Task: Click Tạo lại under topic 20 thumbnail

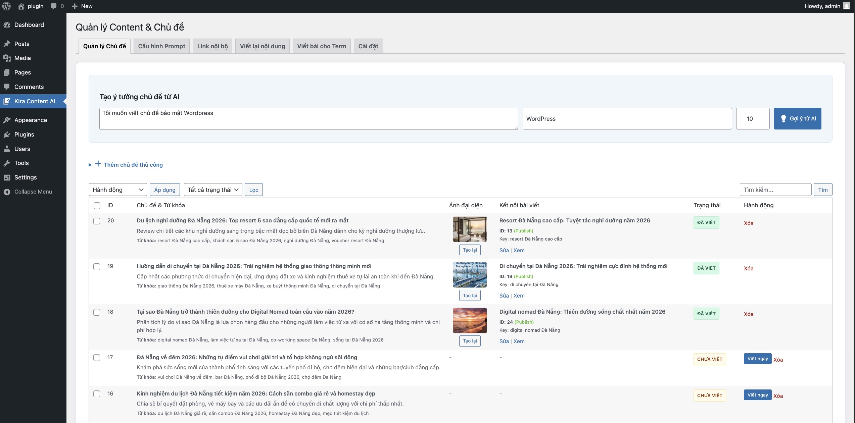Action: 470,250
